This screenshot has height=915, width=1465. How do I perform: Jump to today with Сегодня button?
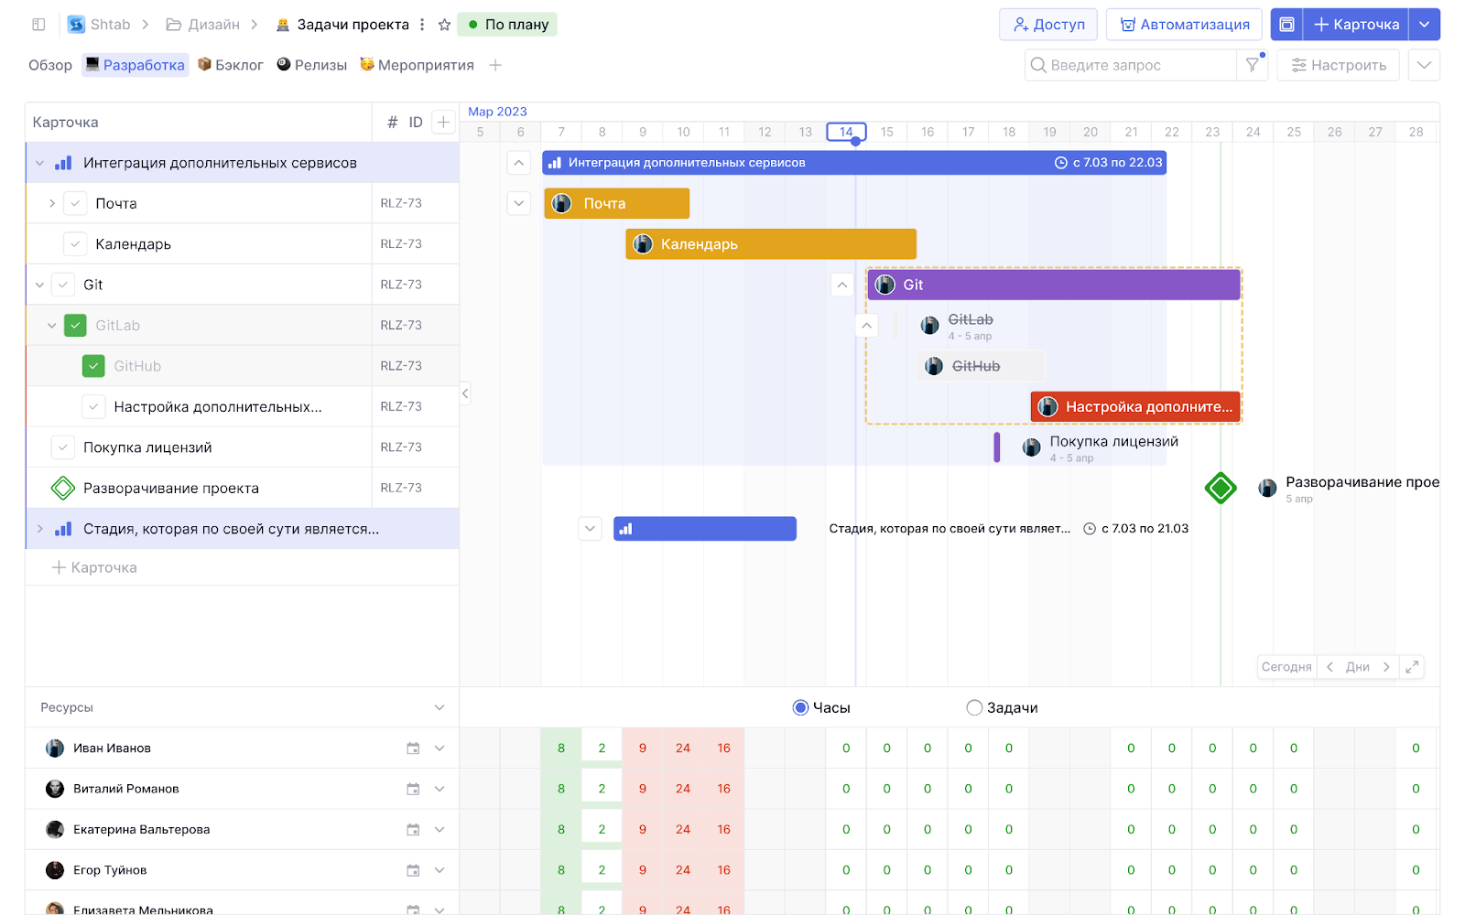click(1286, 667)
